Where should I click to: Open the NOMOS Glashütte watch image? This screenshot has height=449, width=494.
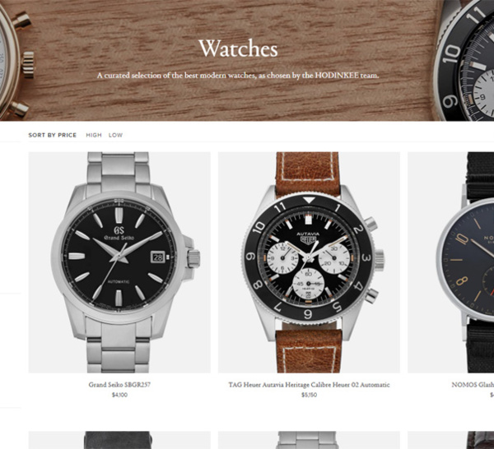tap(451, 262)
